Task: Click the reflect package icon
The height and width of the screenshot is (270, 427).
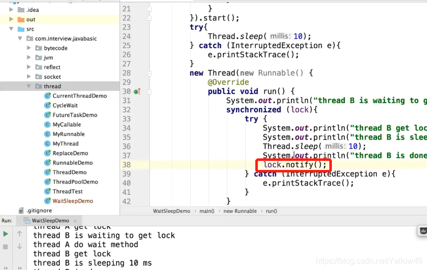Action: (39, 67)
